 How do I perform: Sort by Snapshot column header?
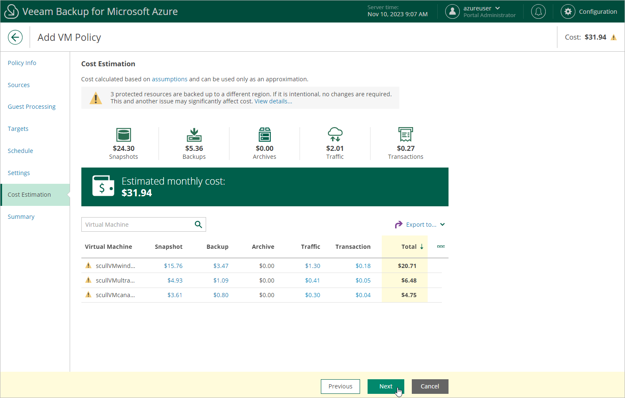point(169,247)
